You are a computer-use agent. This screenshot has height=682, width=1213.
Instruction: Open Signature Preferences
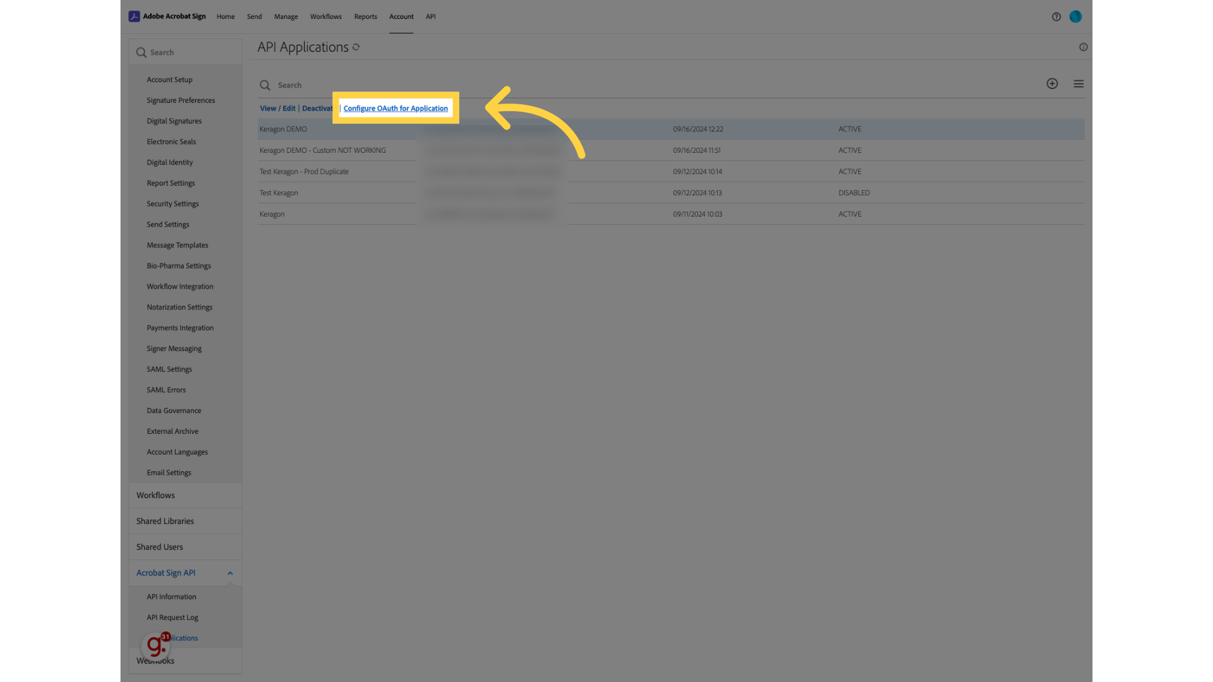click(x=181, y=100)
